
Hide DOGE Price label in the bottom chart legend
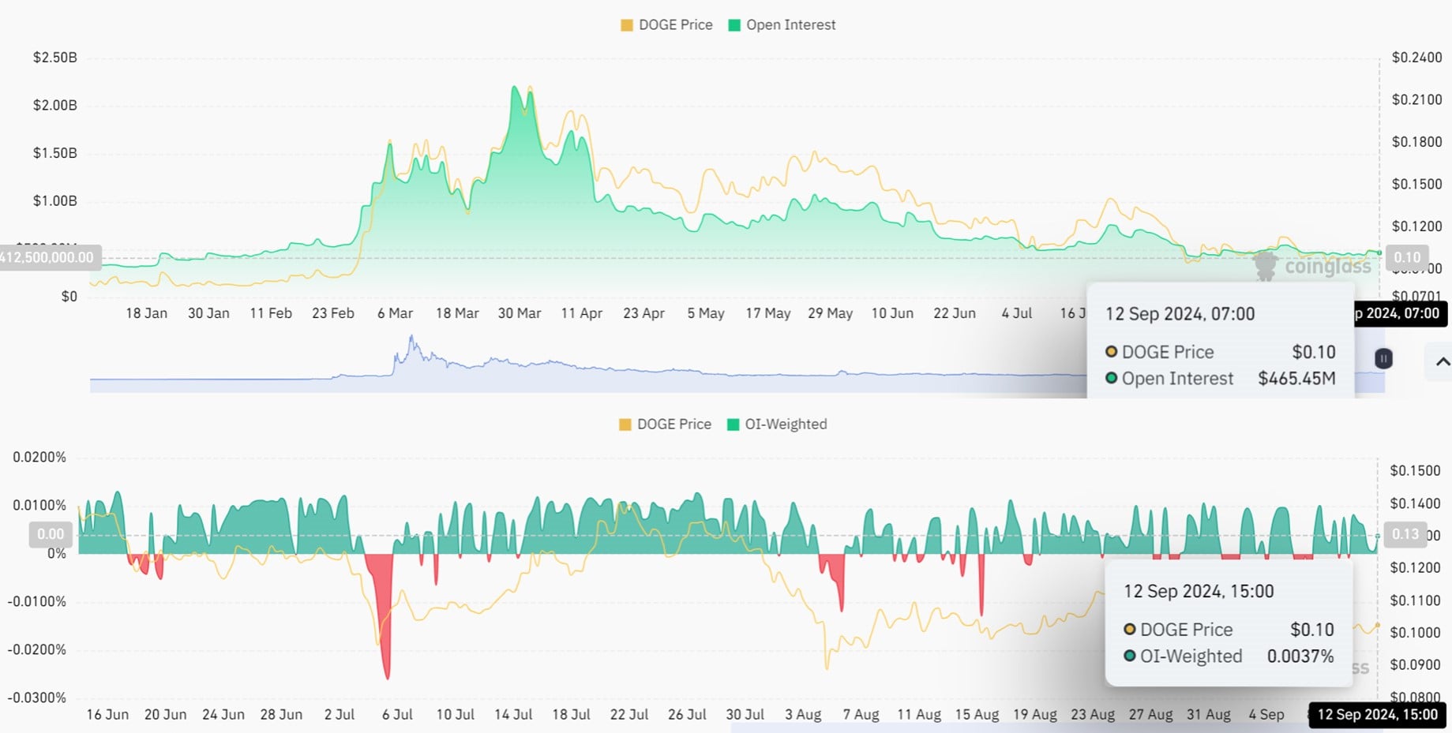[x=673, y=424]
